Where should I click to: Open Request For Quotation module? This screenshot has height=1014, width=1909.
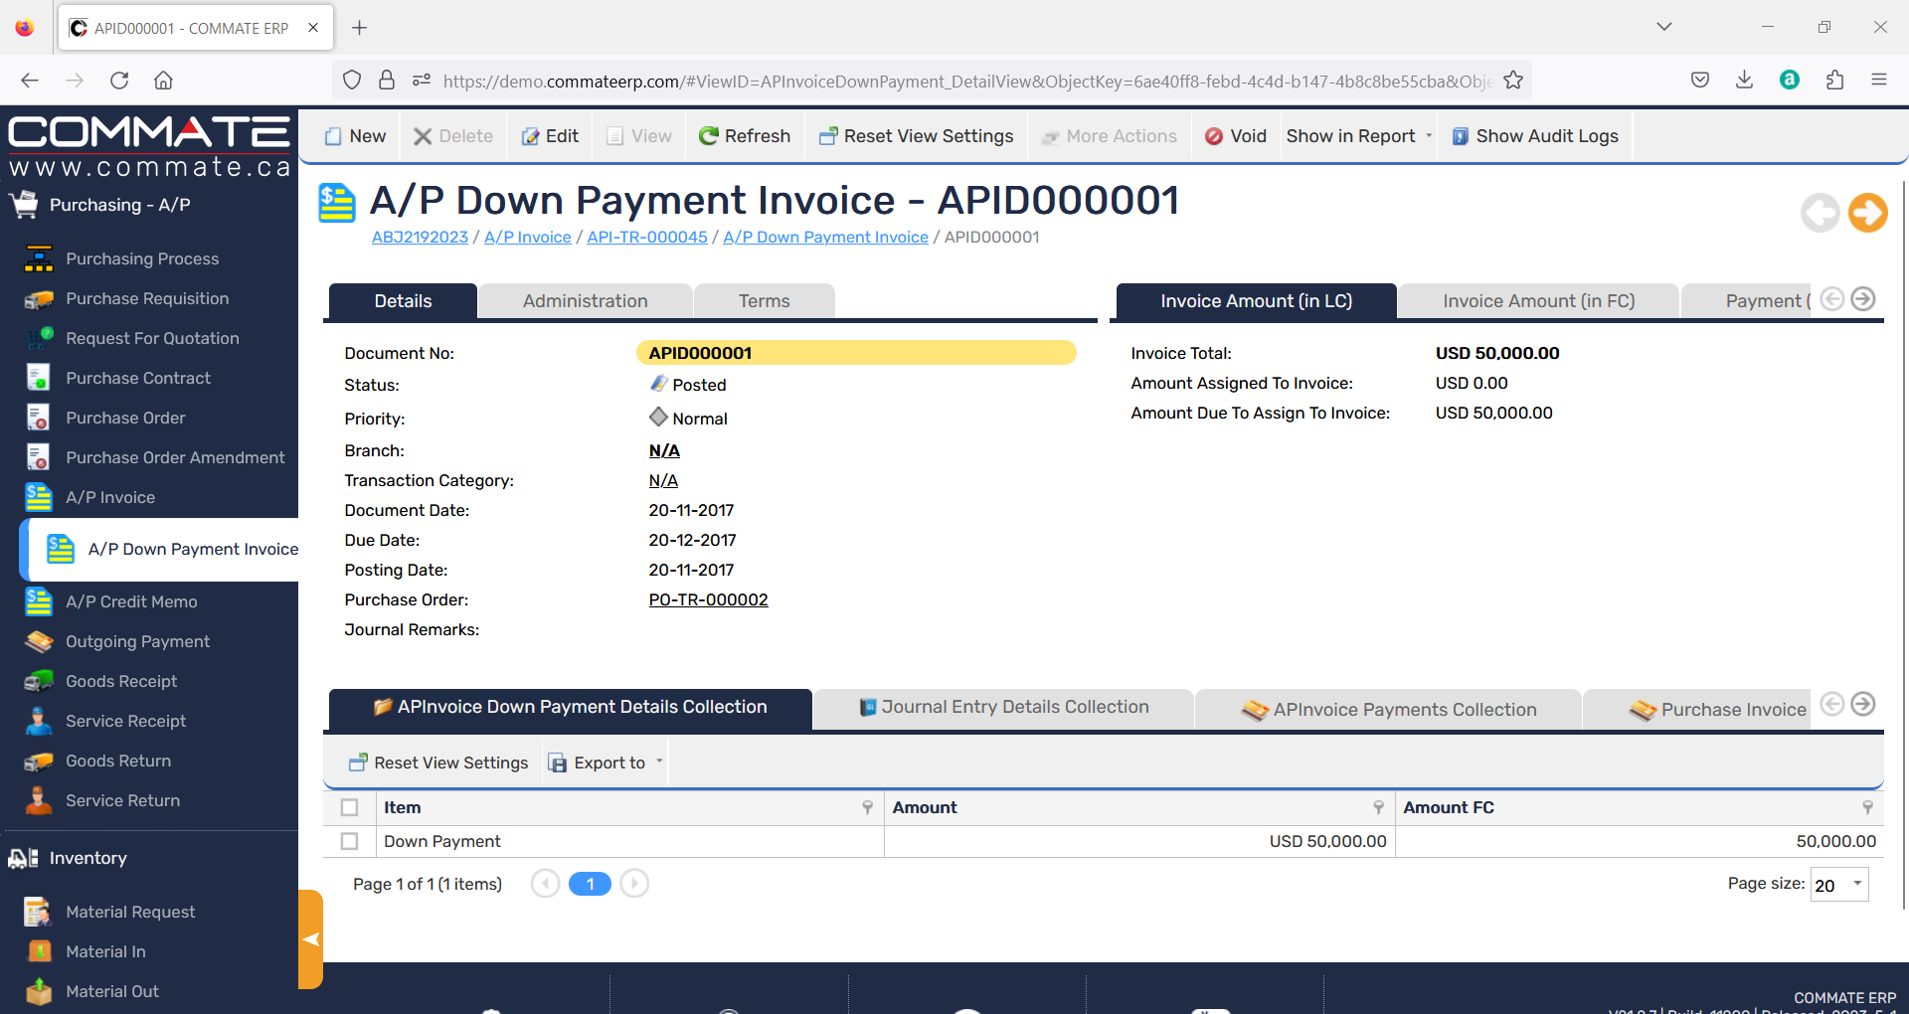(152, 338)
